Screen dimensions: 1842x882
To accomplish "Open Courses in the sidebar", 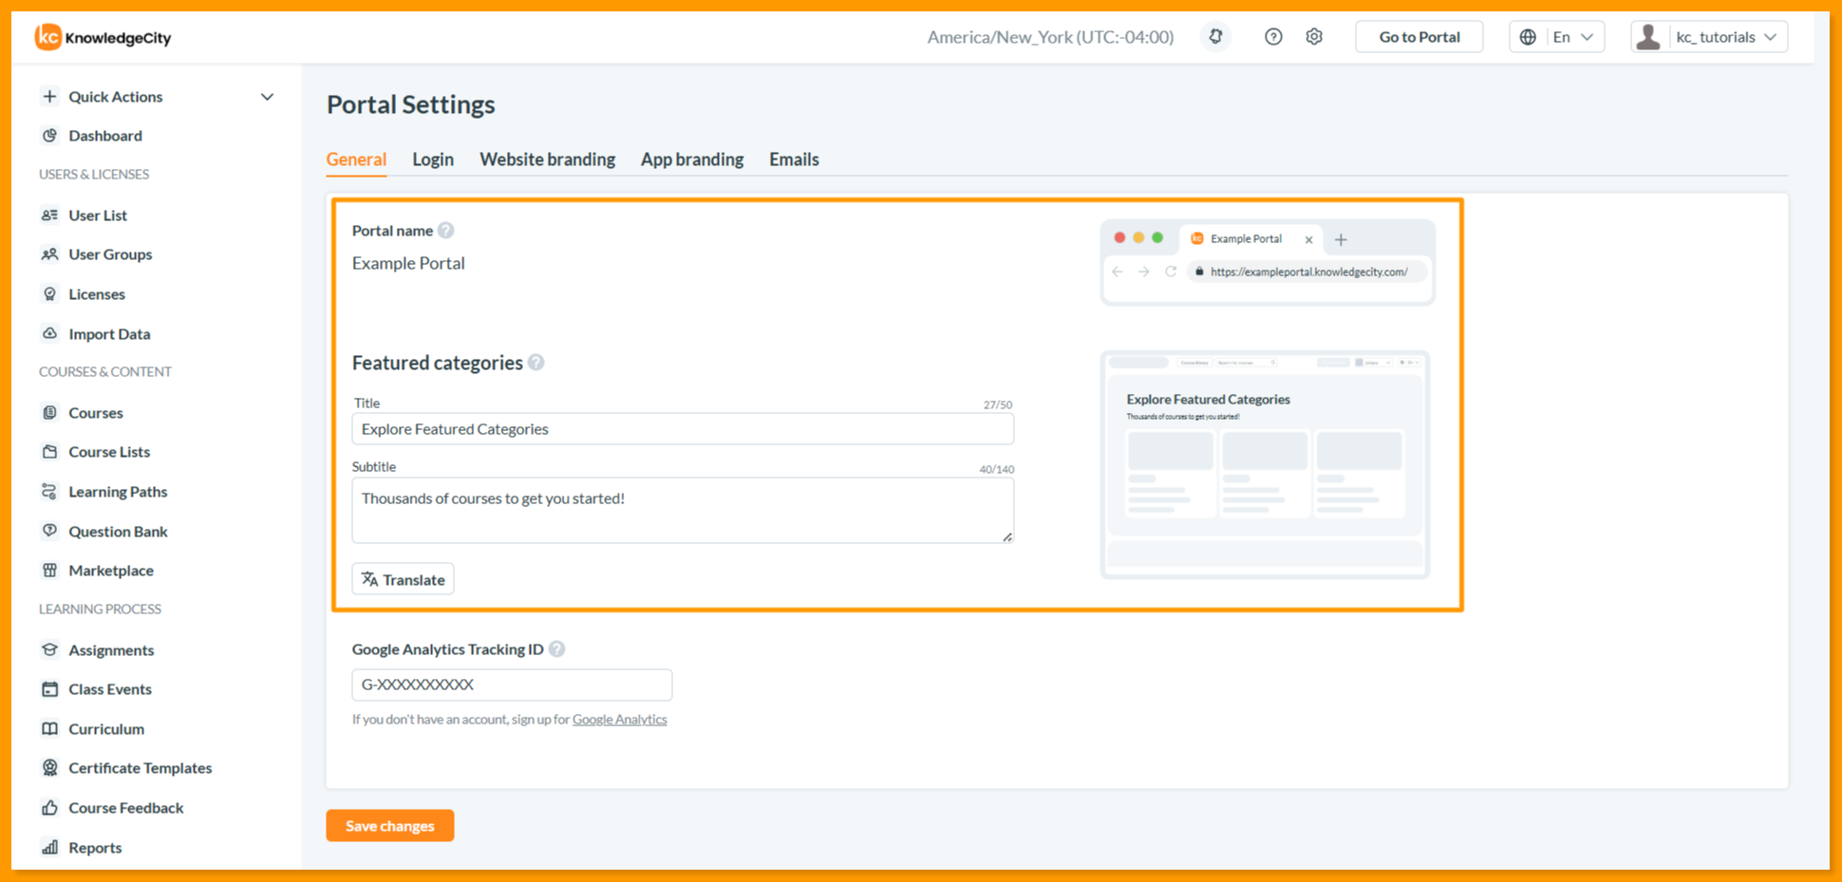I will coord(95,413).
